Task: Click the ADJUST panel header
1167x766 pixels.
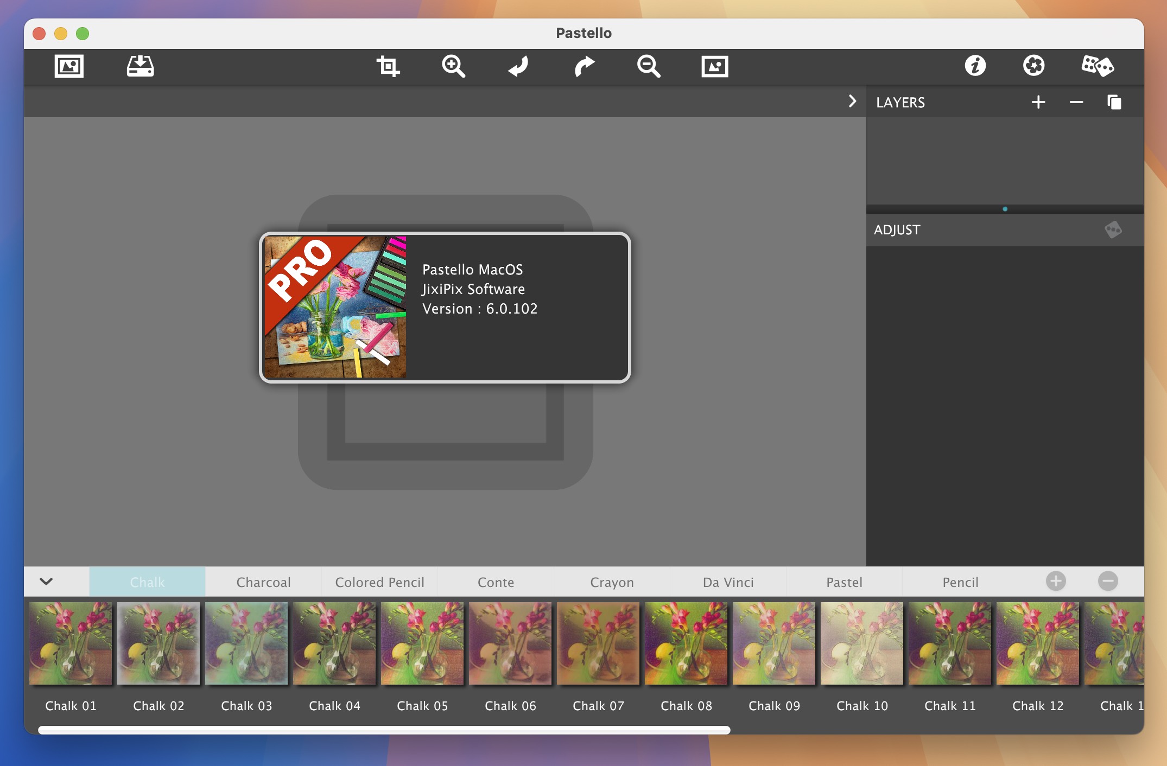Action: click(897, 230)
